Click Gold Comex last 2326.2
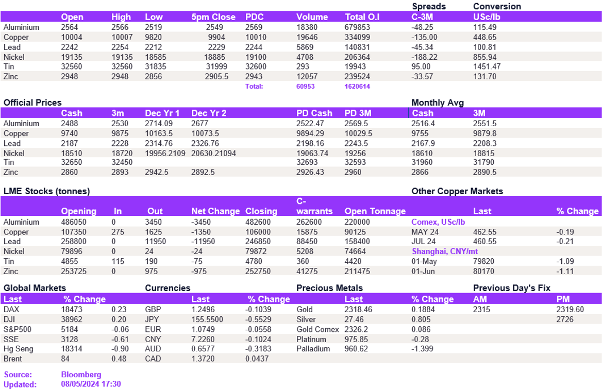Screen dimensions: 603x389 pos(356,329)
